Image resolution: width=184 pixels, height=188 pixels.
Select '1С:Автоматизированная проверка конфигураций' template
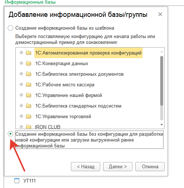coord(89,53)
